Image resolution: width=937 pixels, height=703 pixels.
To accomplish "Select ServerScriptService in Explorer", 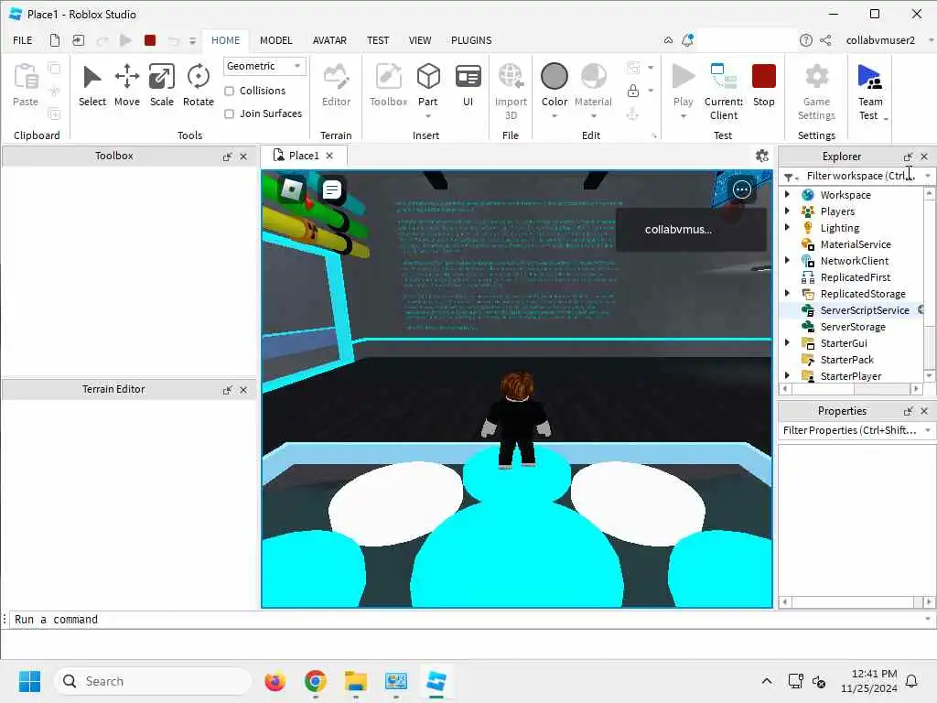I will click(x=864, y=309).
